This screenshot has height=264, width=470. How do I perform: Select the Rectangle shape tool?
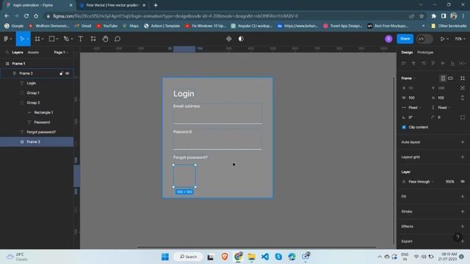(52, 39)
